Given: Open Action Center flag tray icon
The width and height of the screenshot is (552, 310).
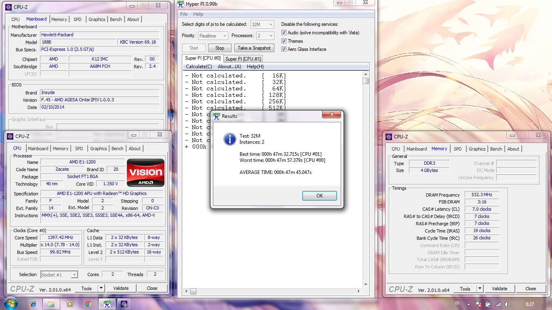Looking at the screenshot, I should (479, 304).
